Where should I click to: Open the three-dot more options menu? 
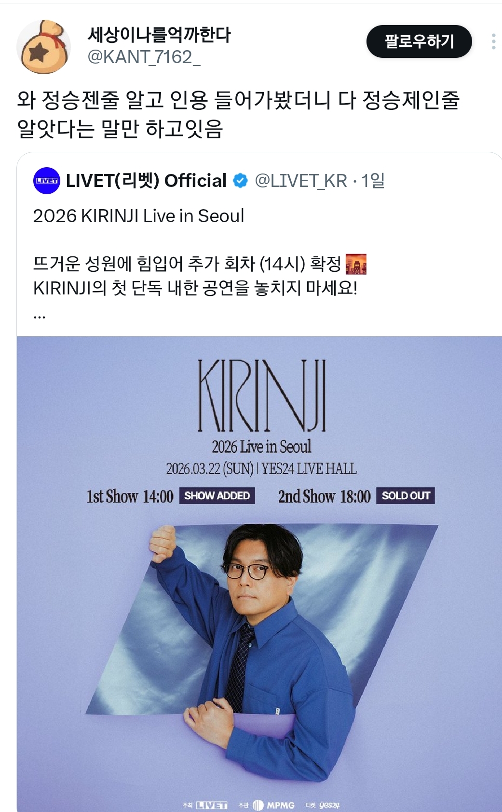pos(493,41)
